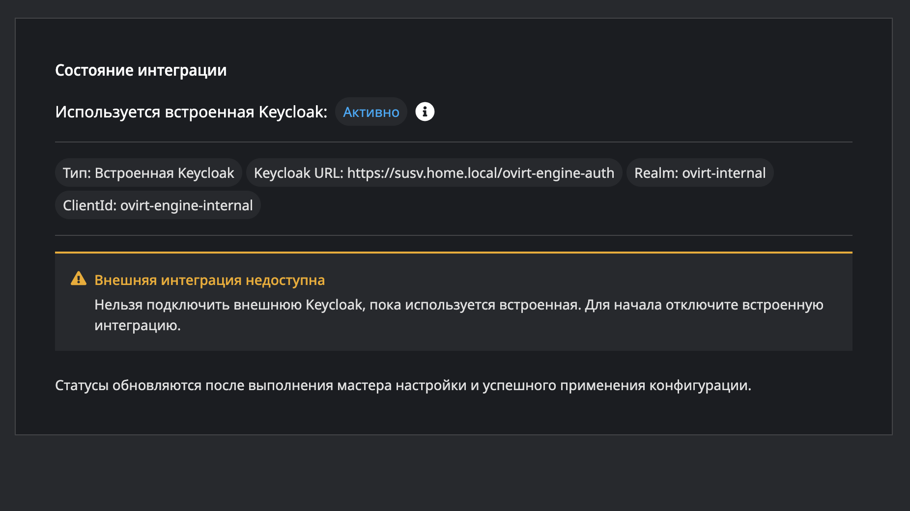
Task: Click the Состояние интеграции heading
Action: 141,70
